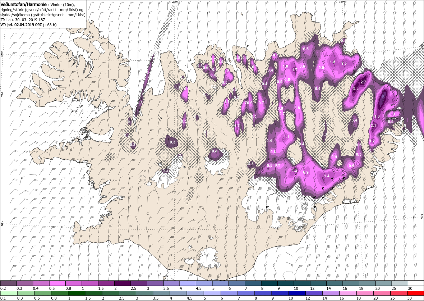Select the upper legend swatch starting at 18
Image resolution: width=424 pixels, height=301 pixels.
(367, 284)
